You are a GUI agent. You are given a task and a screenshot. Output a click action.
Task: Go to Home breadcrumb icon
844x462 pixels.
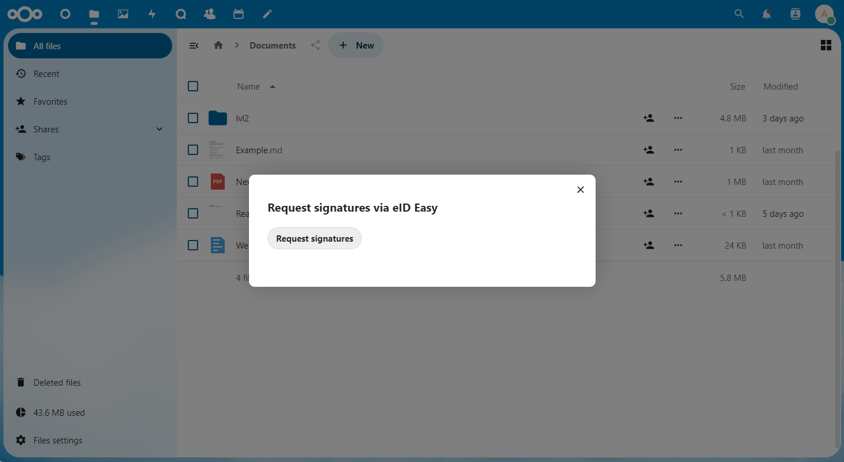(x=218, y=45)
